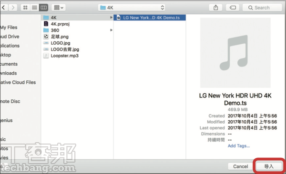Click the 469.9 MB file size text
This screenshot has width=286, height=174.
pyautogui.click(x=238, y=109)
